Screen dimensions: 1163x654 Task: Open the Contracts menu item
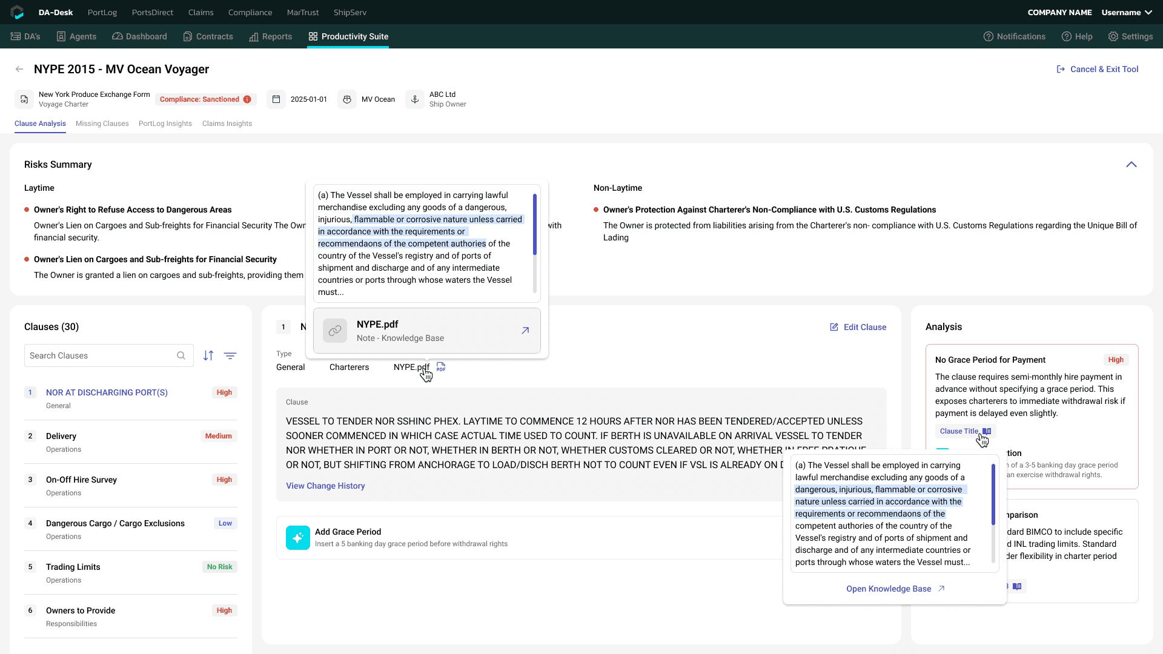[x=208, y=36]
